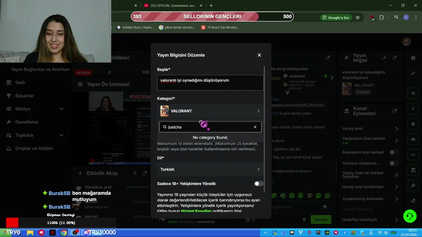Click the info icon in right rail

coord(413,58)
